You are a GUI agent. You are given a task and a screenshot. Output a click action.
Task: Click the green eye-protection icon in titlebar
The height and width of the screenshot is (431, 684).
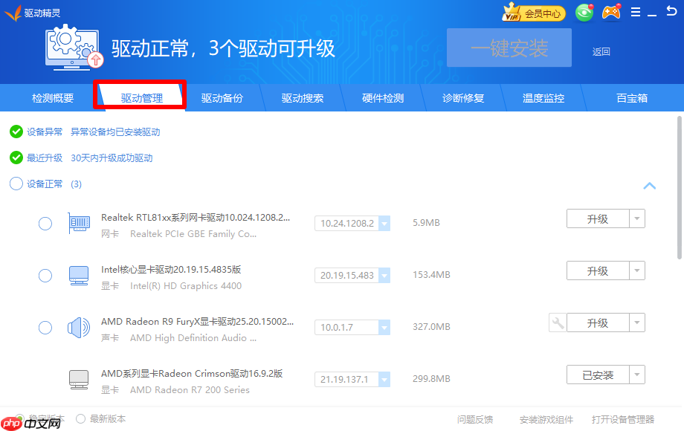click(584, 13)
